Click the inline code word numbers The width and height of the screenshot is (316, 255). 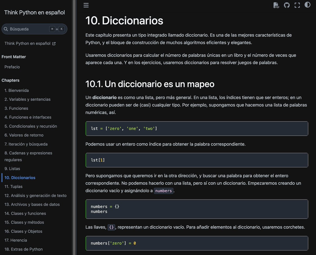(x=164, y=191)
